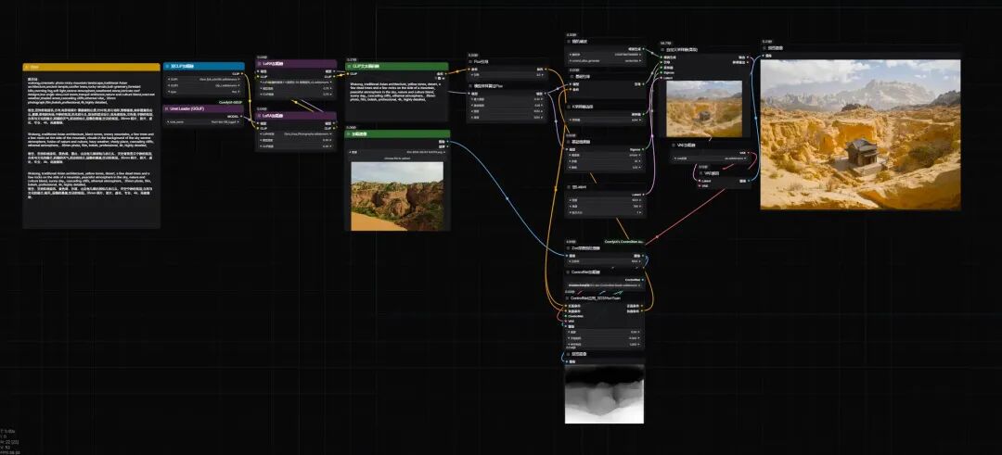This screenshot has width=1002, height=455.
Task: Adjust end_percent value in ControlNet apply node
Action: click(605, 345)
